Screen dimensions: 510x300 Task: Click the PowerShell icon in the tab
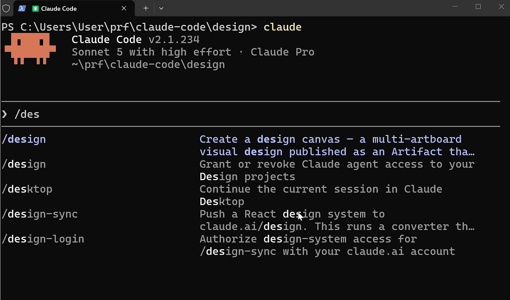[22, 8]
